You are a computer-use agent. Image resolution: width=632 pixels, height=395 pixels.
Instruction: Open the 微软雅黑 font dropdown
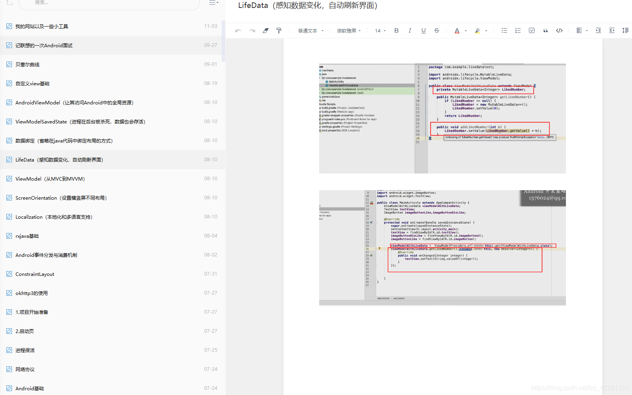[349, 31]
